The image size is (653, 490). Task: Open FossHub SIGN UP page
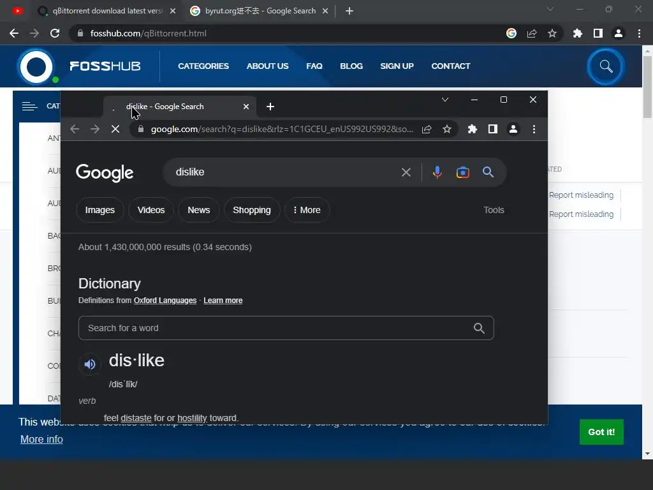point(397,66)
